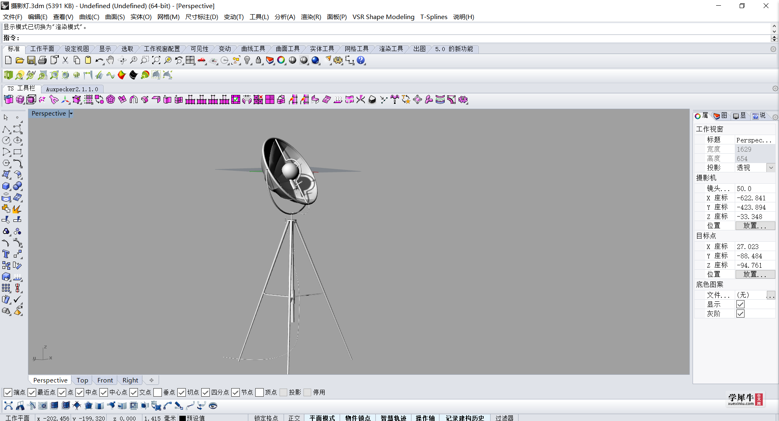This screenshot has height=421, width=779.
Task: Click the padlock lock objects icon
Action: (258, 60)
